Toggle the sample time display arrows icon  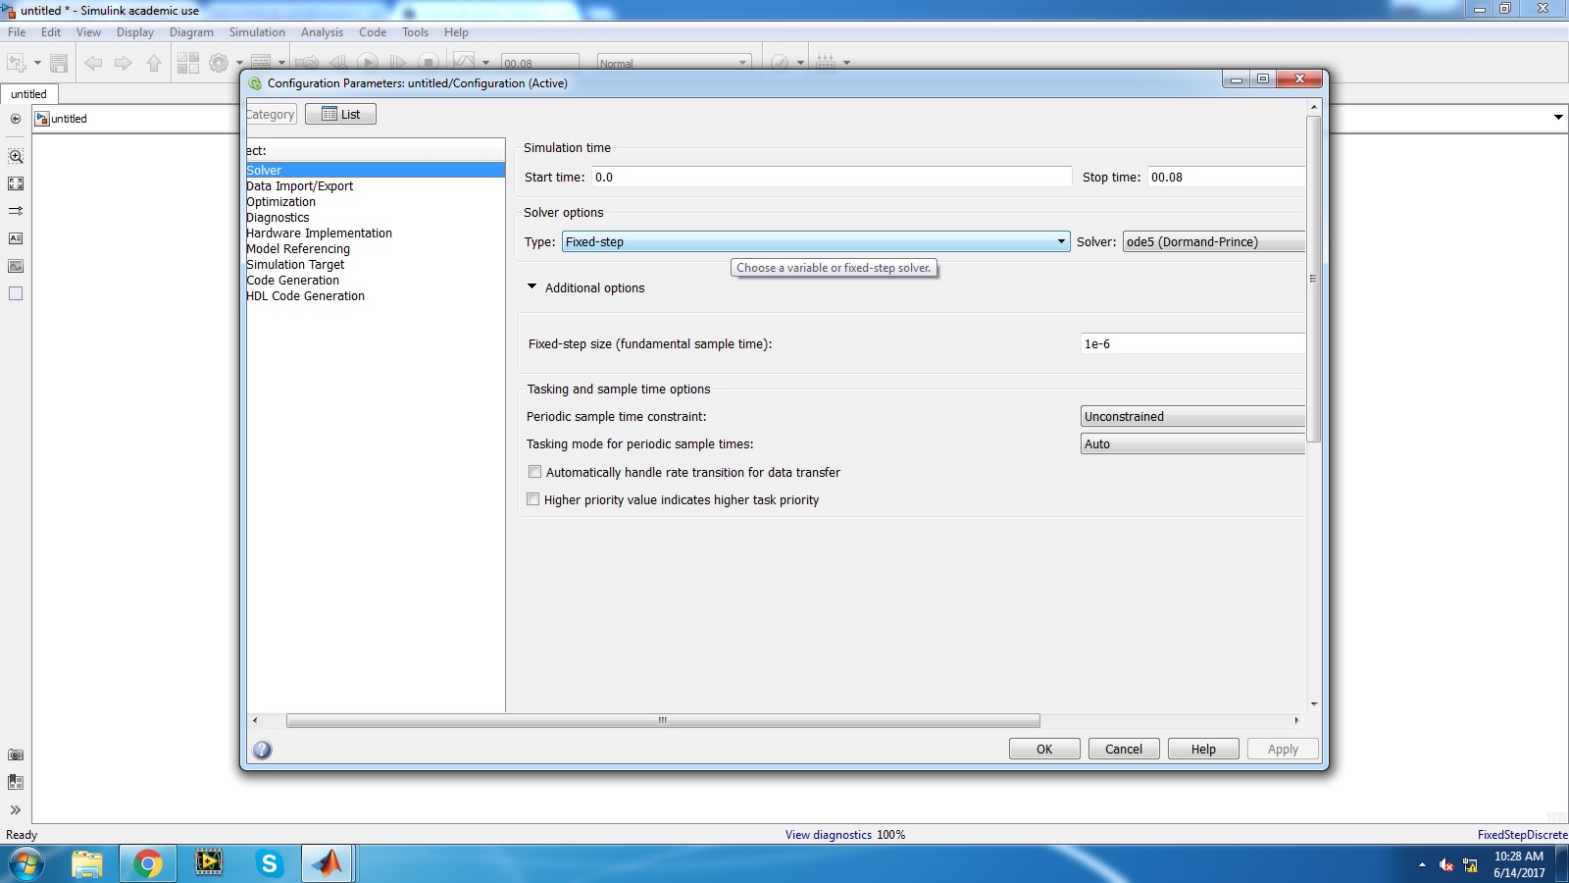point(16,211)
